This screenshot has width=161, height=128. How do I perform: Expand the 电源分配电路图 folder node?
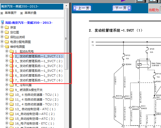point(2,42)
